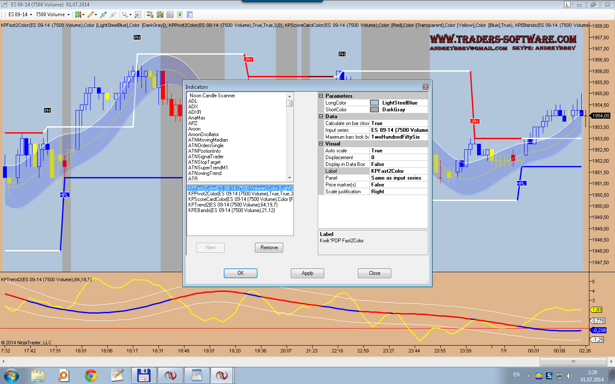Viewport: 615px width, 384px height.
Task: Open the Data Series toolbar icon
Action: (x=160, y=15)
